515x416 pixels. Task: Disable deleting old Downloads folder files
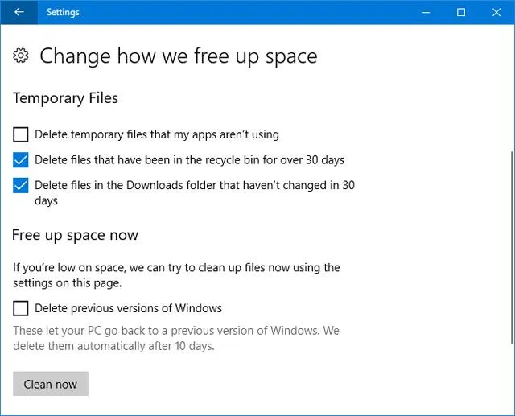pyautogui.click(x=20, y=186)
